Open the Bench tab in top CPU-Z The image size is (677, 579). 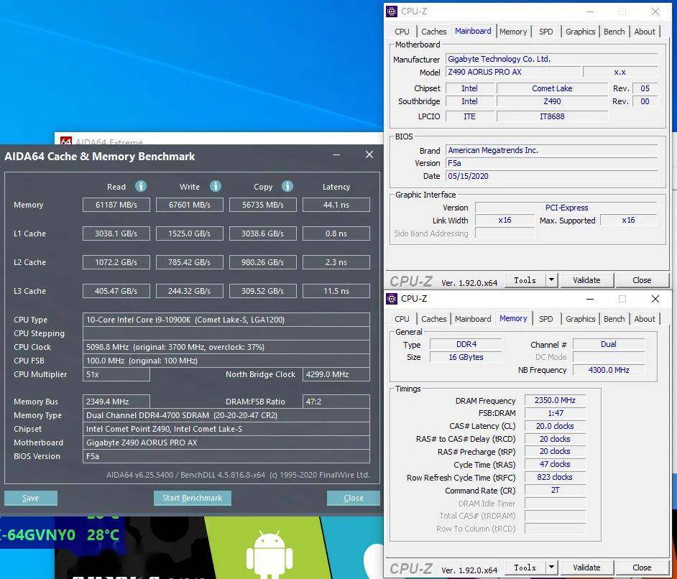pos(614,32)
